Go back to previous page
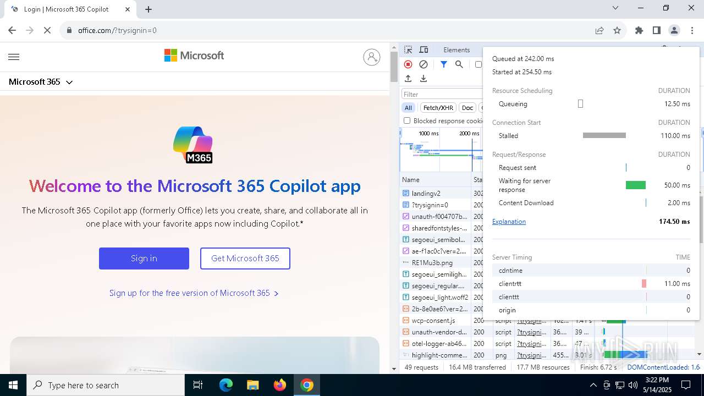Image resolution: width=704 pixels, height=396 pixels. [x=12, y=30]
